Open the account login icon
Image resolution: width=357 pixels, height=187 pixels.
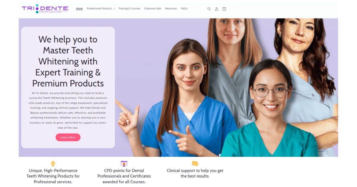pyautogui.click(x=217, y=9)
